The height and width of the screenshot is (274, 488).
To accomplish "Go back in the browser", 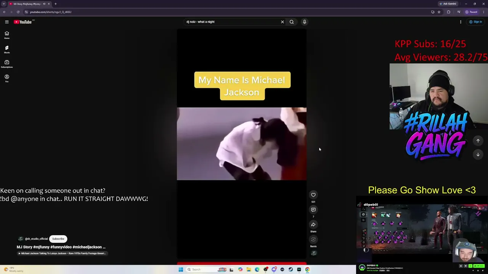I will (4, 12).
